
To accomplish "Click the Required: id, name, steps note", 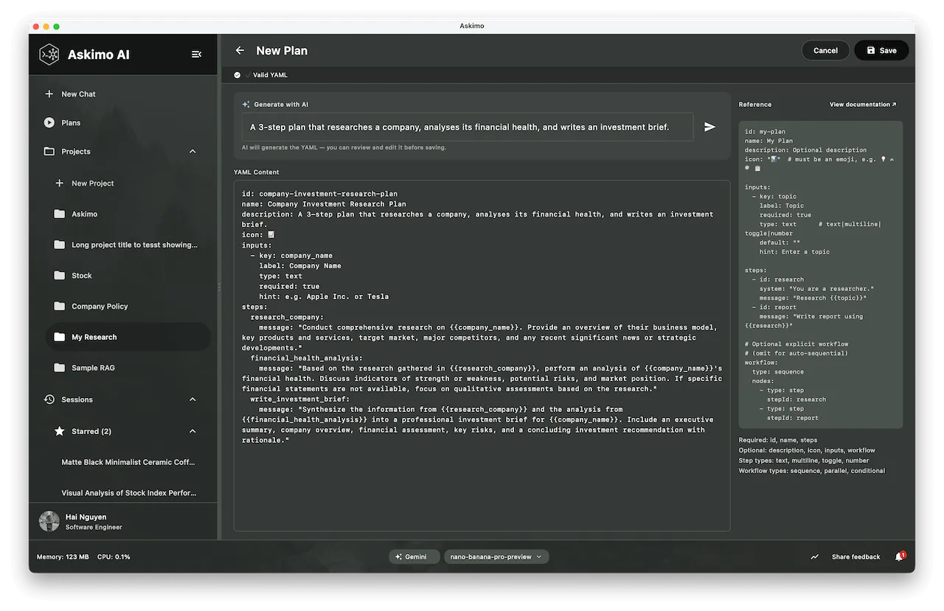I will [x=778, y=440].
